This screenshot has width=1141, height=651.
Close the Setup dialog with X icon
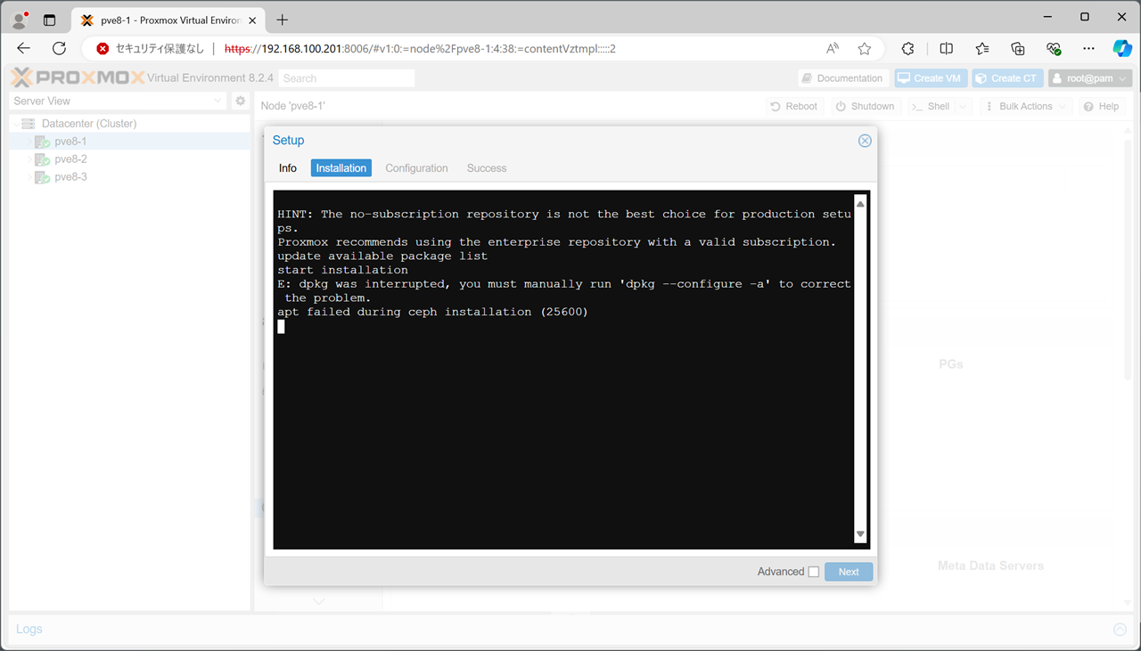864,141
